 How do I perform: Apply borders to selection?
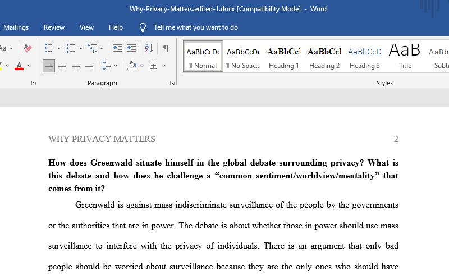(x=153, y=66)
